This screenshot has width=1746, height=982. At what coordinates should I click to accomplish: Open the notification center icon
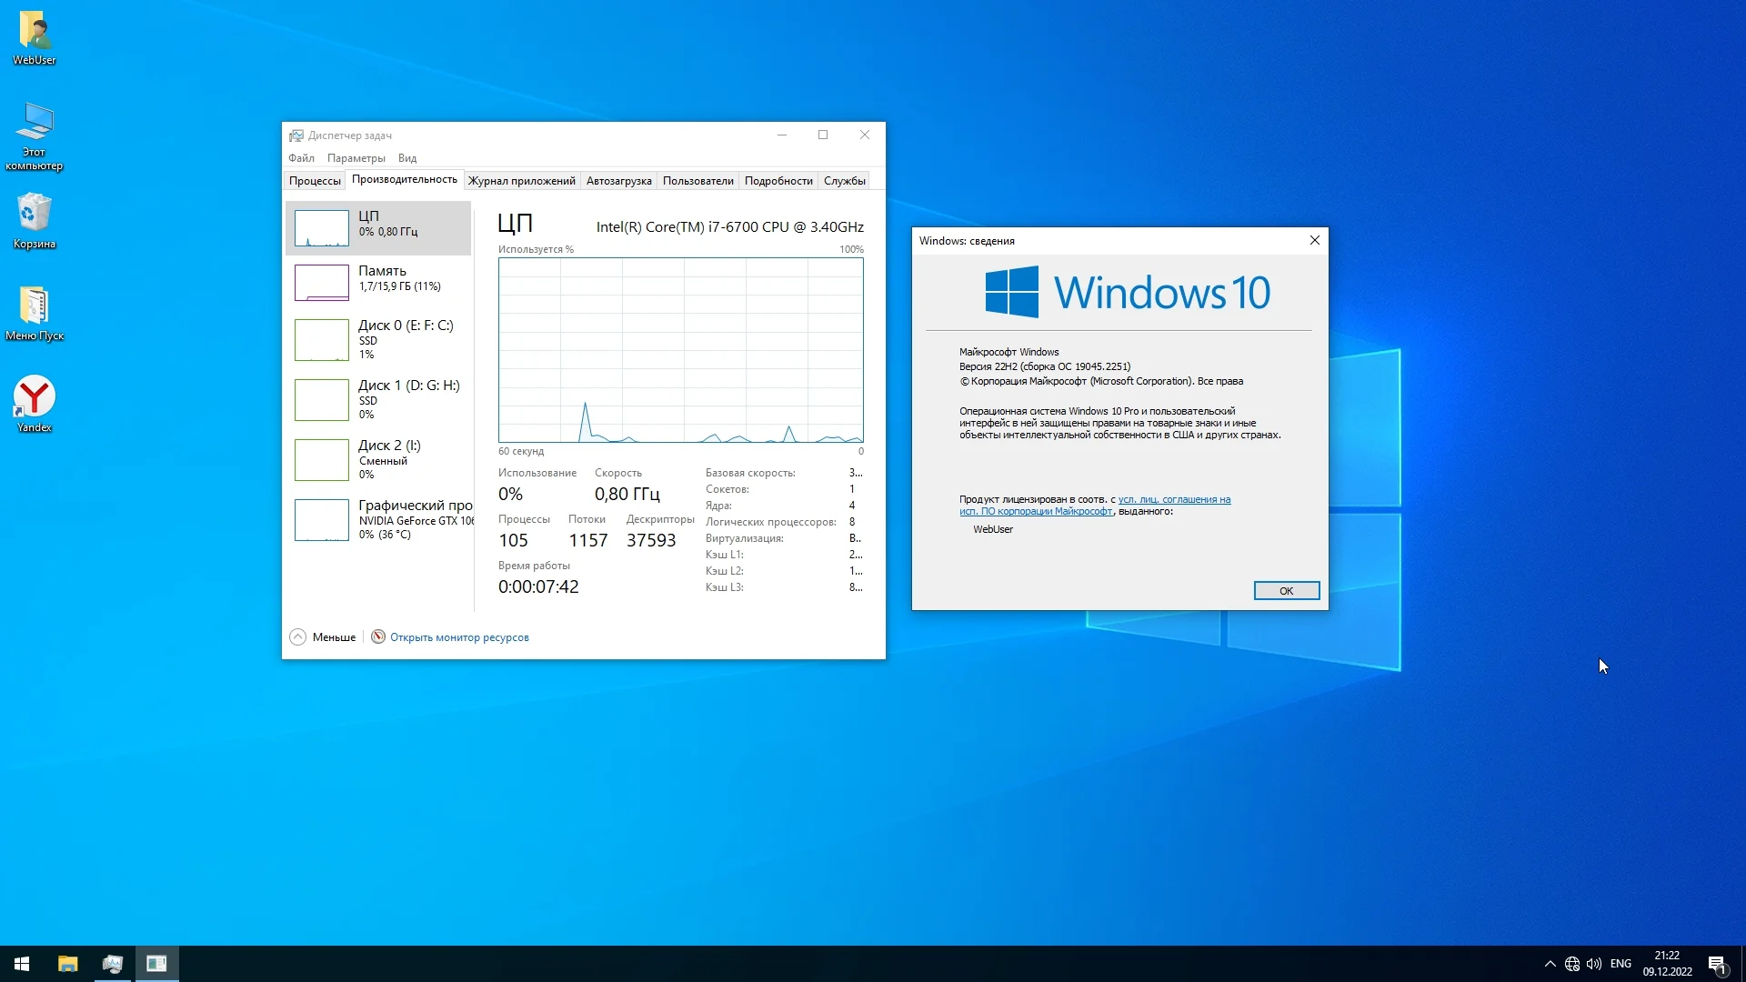[1717, 964]
